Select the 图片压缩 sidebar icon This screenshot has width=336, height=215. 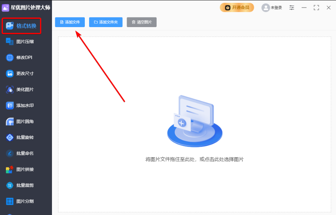(x=10, y=42)
